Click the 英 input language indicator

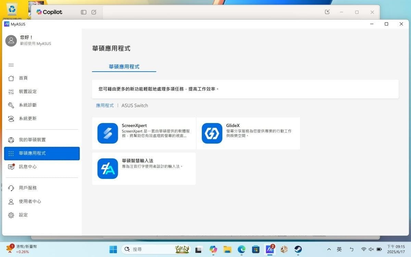[x=339, y=249]
